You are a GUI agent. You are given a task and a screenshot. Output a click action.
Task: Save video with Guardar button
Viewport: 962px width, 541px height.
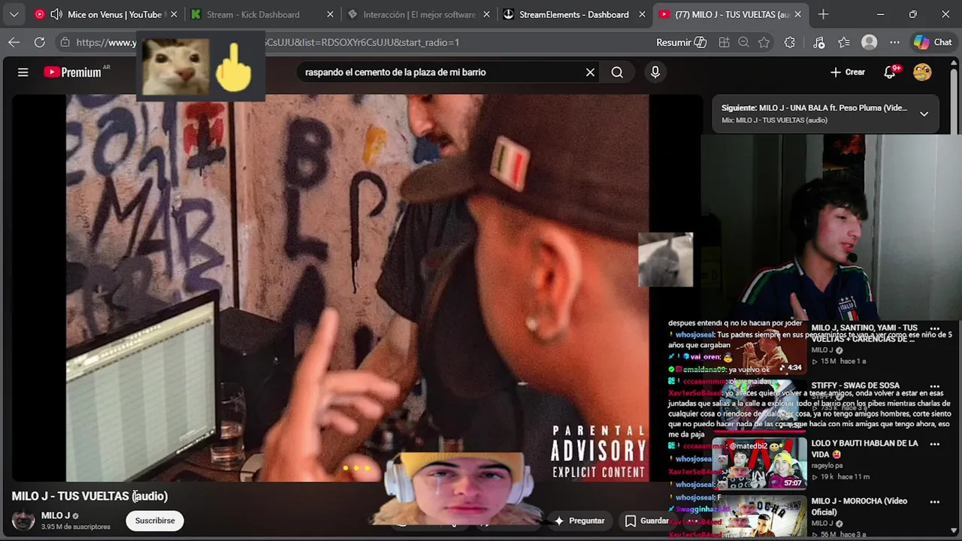646,520
